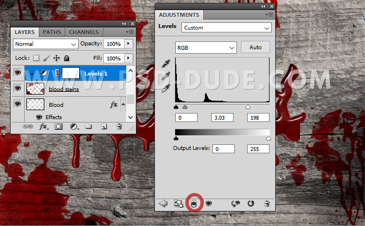
Task: Click the output white level slider
Action: pos(268,138)
